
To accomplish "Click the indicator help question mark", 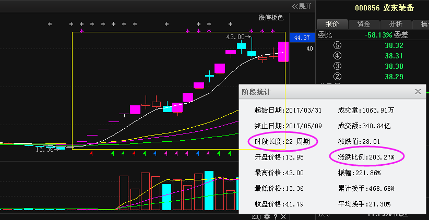I will coord(275,216).
